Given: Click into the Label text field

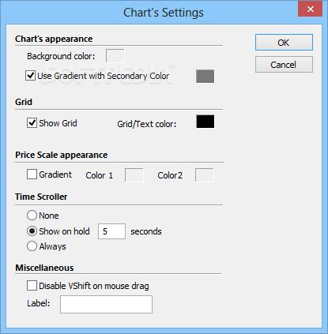Looking at the screenshot, I should click(106, 304).
